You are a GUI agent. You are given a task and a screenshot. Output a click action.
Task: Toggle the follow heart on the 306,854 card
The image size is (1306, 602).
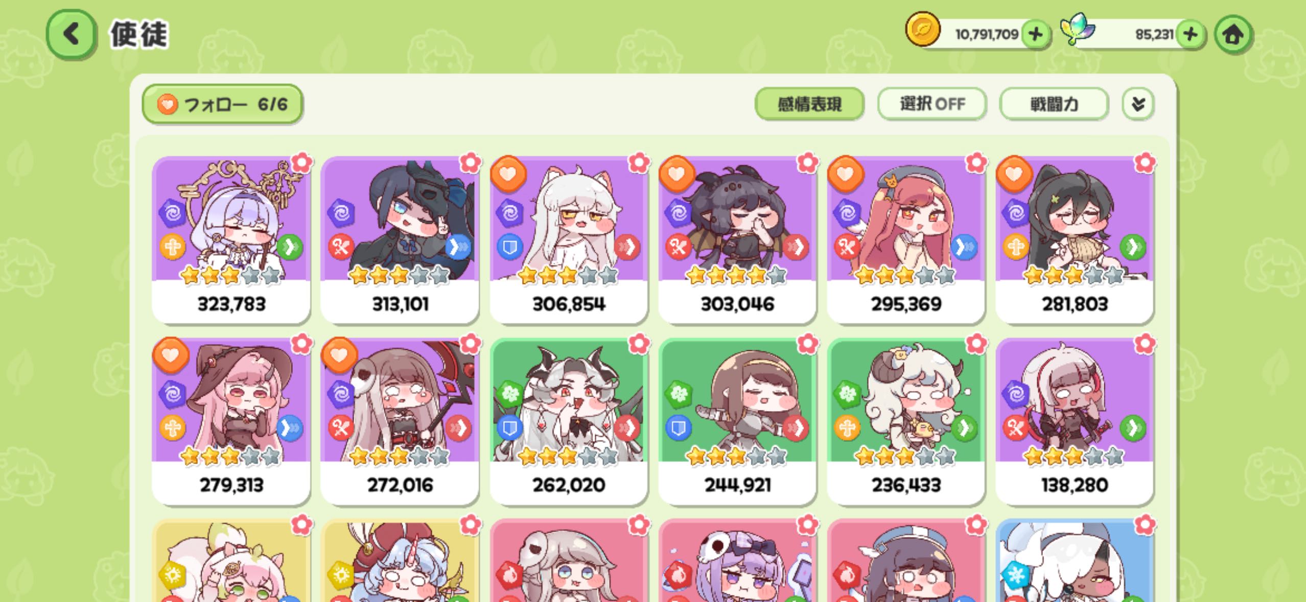508,174
